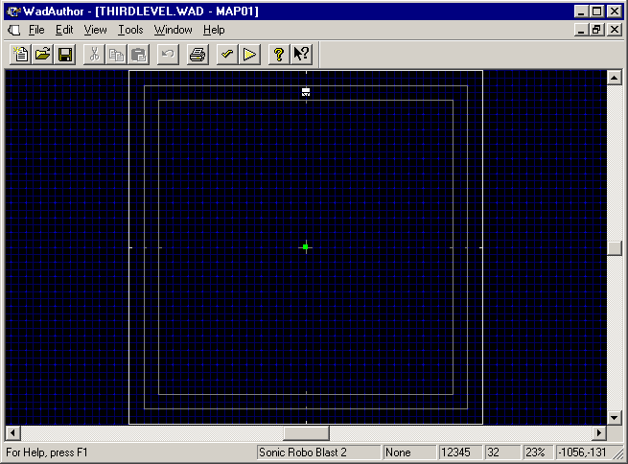This screenshot has height=464, width=628.
Task: Click horizontal scrollbar left arrow
Action: [x=12, y=432]
